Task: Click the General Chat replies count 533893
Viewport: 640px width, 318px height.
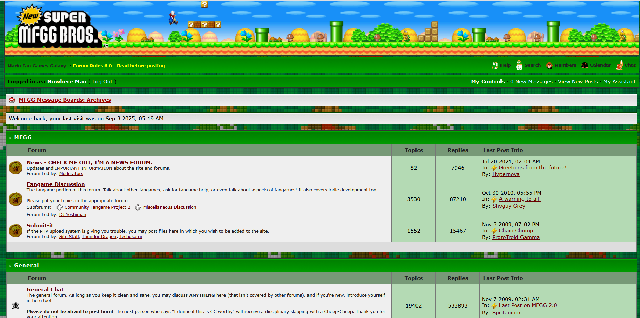Action: pos(458,306)
